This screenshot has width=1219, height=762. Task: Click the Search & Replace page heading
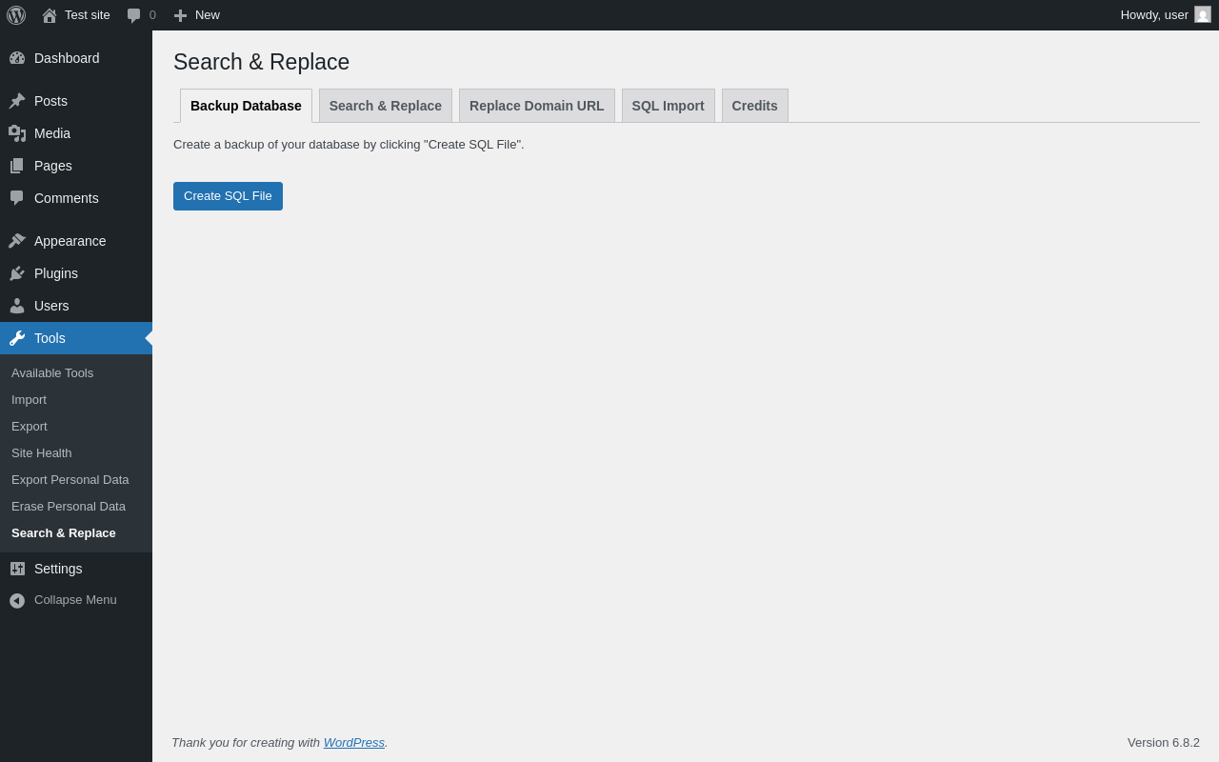pos(261,62)
